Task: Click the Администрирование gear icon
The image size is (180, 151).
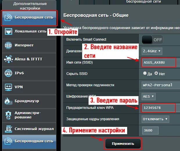Action: [x=8, y=115]
